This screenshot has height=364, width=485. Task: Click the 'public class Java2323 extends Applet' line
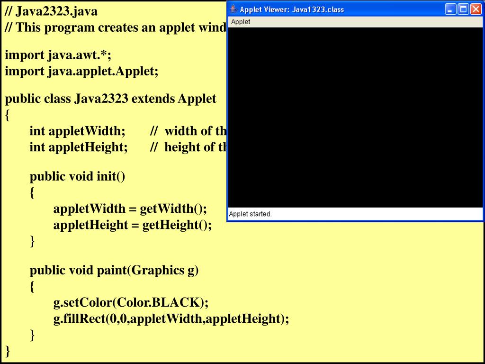pyautogui.click(x=110, y=99)
